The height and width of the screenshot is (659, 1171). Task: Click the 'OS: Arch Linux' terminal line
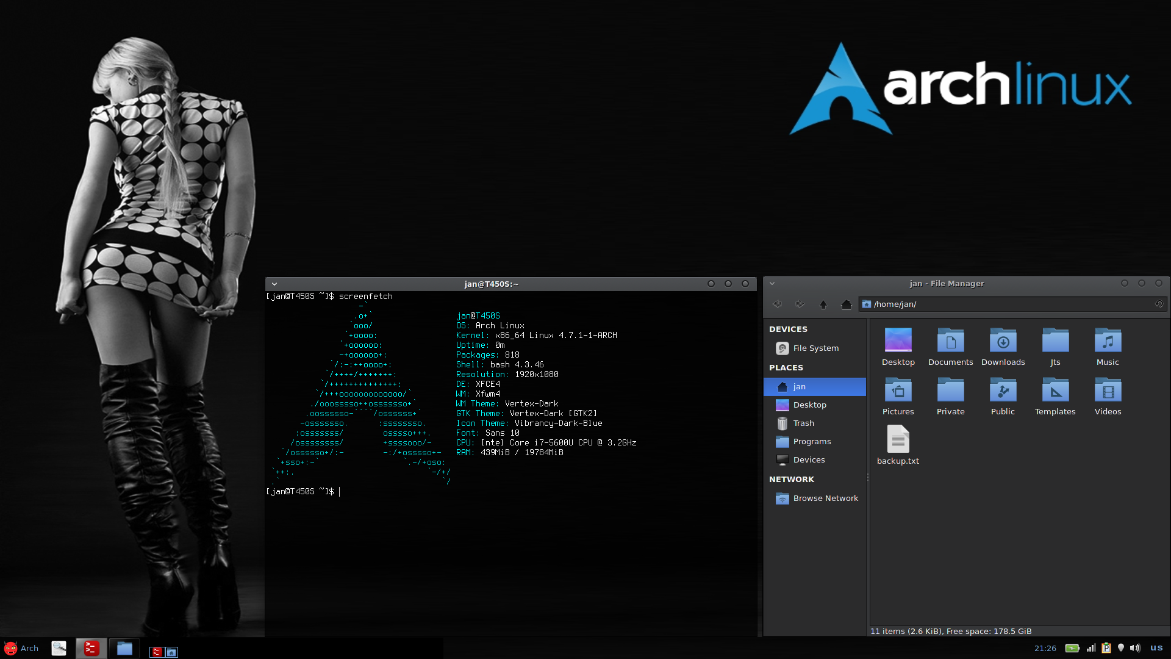point(490,325)
